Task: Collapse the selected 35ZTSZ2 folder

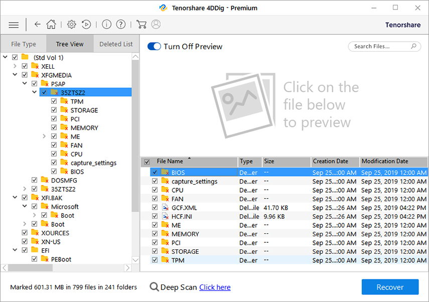Action: click(x=35, y=92)
